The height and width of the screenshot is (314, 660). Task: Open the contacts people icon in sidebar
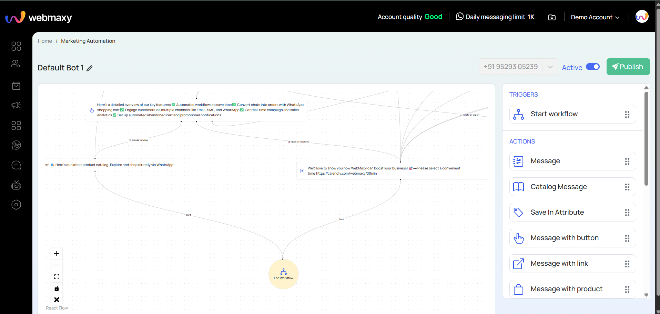pos(16,64)
